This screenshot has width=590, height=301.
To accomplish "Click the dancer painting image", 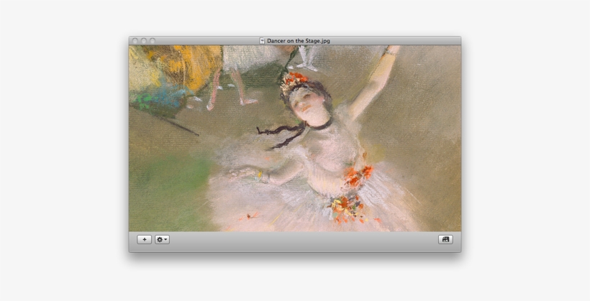I will (294, 138).
